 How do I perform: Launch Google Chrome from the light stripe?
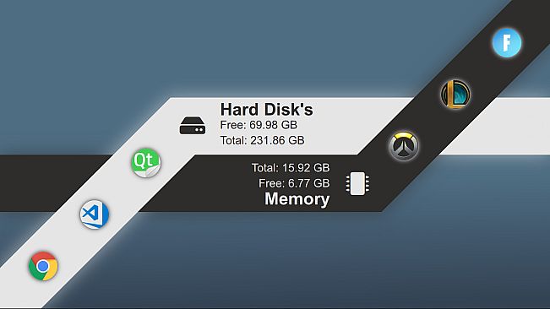[43, 266]
